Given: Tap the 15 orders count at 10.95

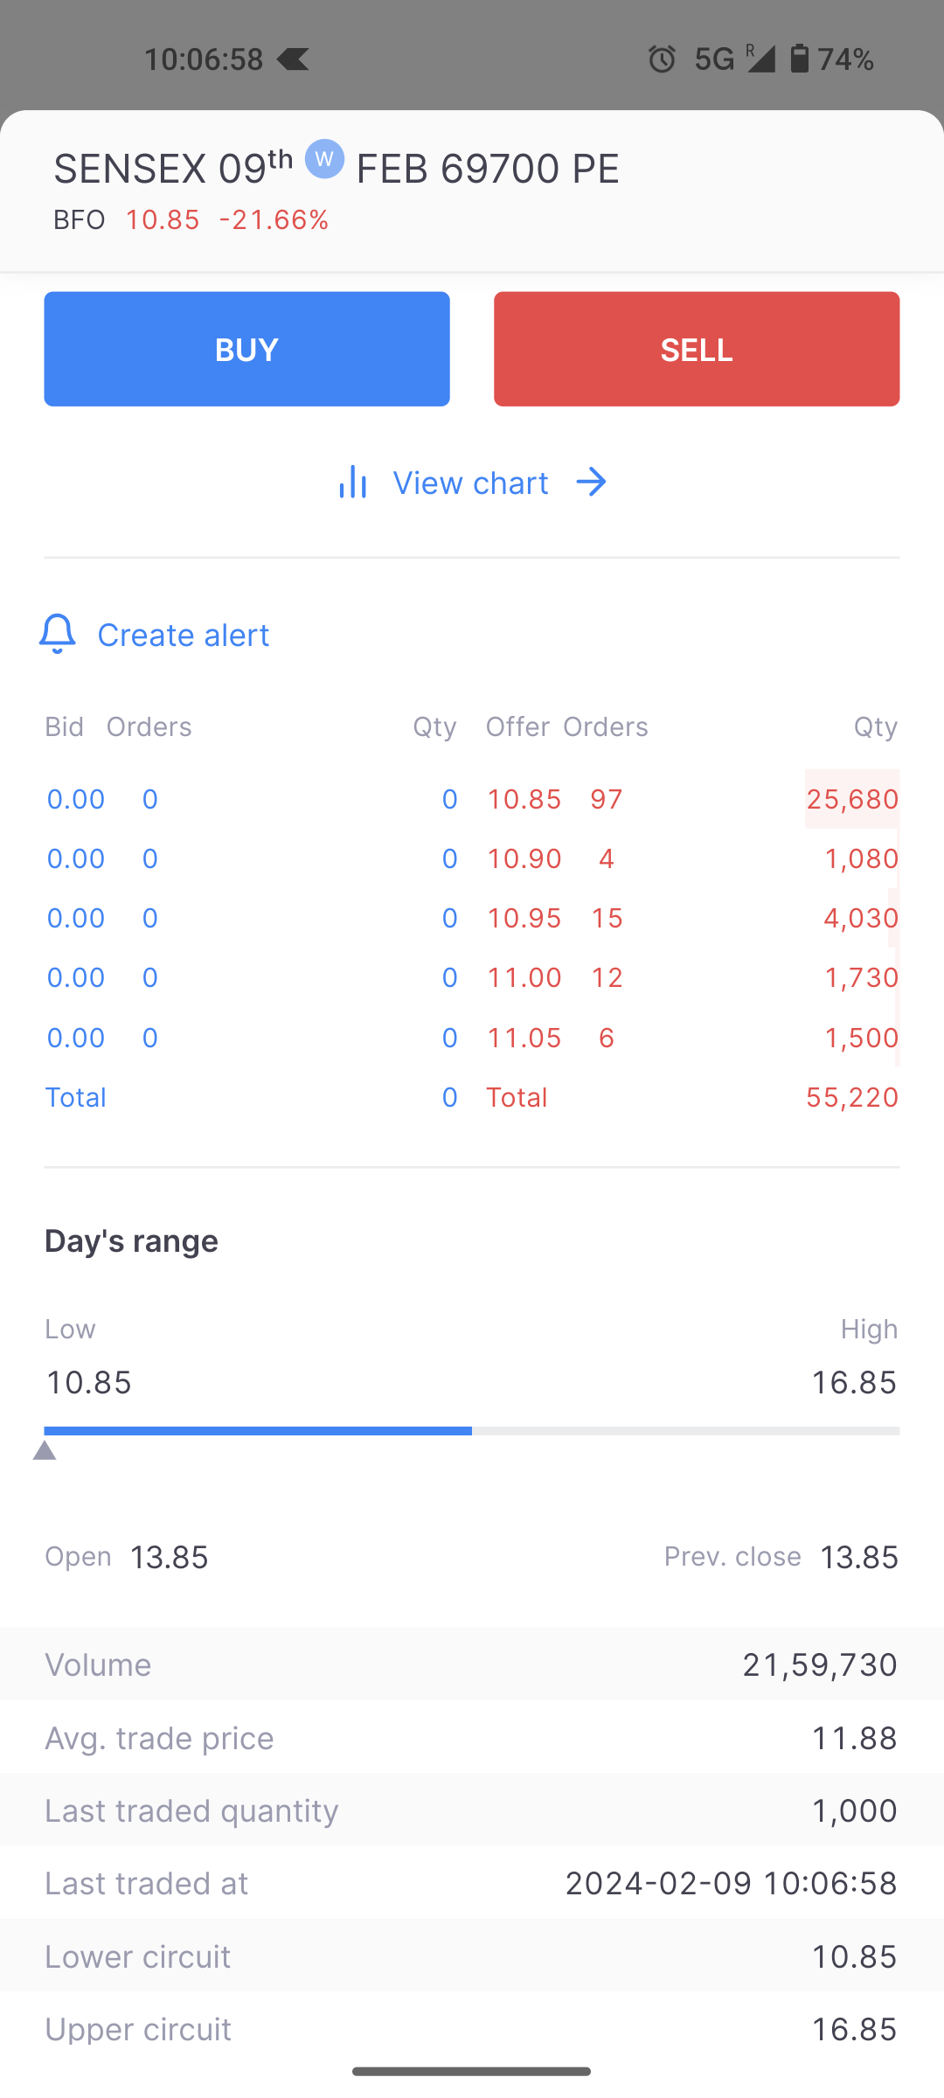Looking at the screenshot, I should click(607, 918).
